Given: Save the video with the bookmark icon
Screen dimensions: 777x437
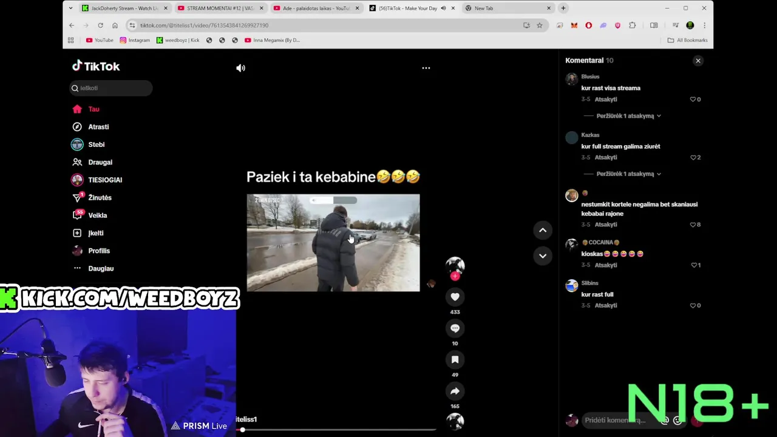Looking at the screenshot, I should [x=455, y=360].
